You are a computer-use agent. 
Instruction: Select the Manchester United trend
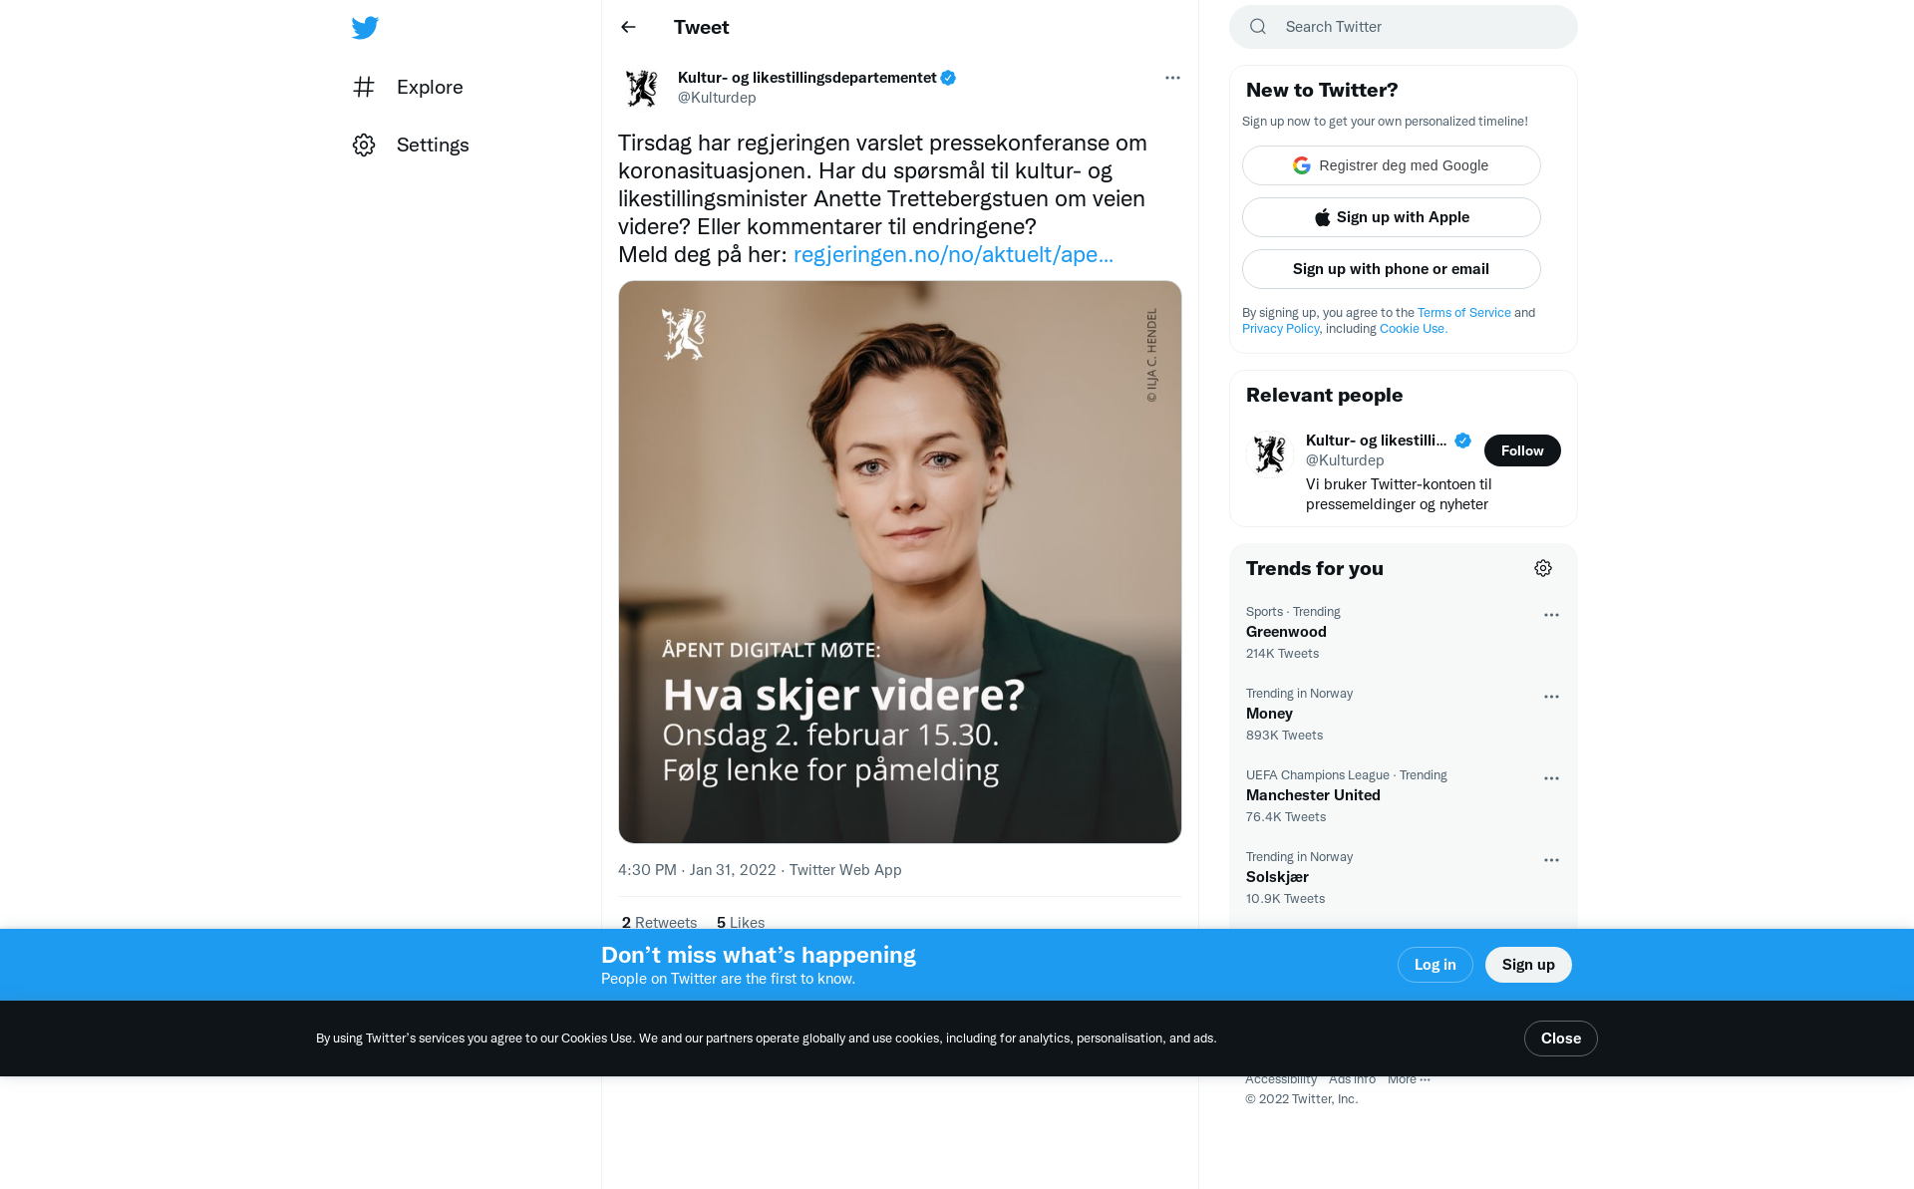[1313, 795]
